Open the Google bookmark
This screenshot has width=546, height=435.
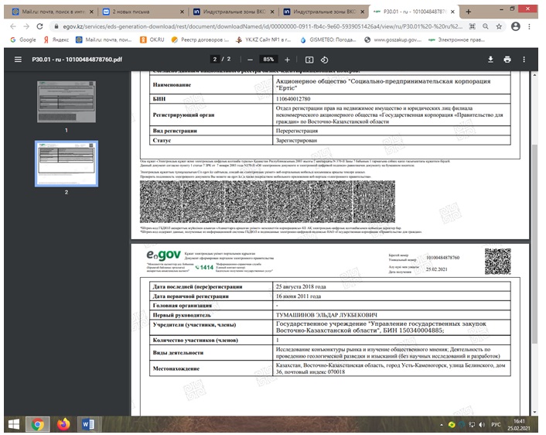click(23, 40)
